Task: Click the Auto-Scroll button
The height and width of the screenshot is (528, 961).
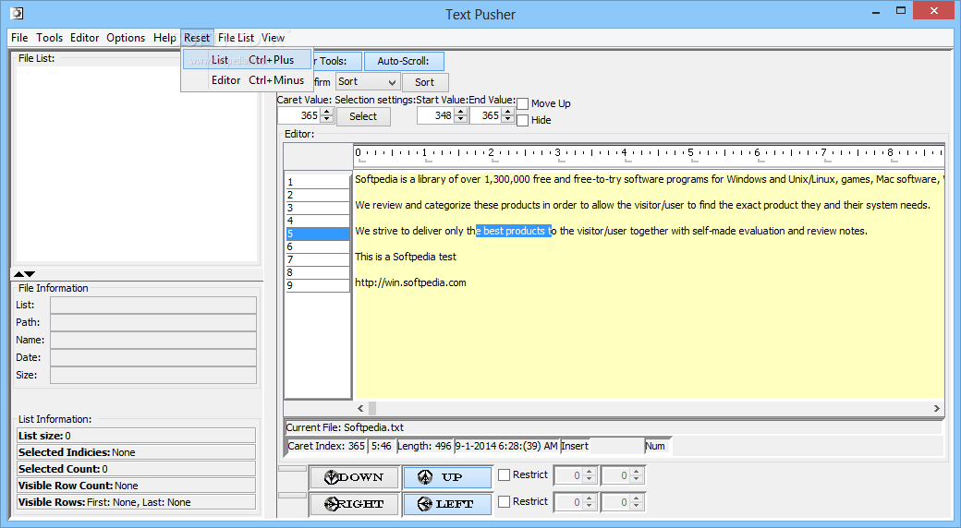Action: [x=404, y=61]
